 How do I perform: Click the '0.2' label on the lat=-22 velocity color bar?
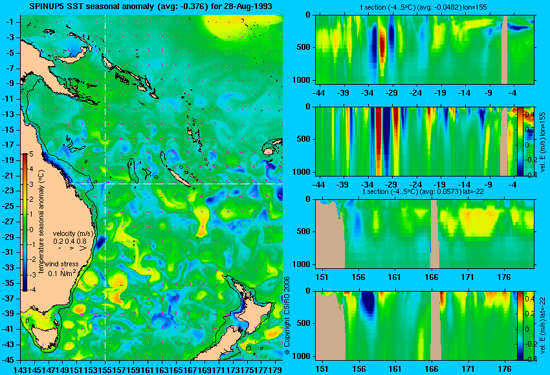(529, 314)
